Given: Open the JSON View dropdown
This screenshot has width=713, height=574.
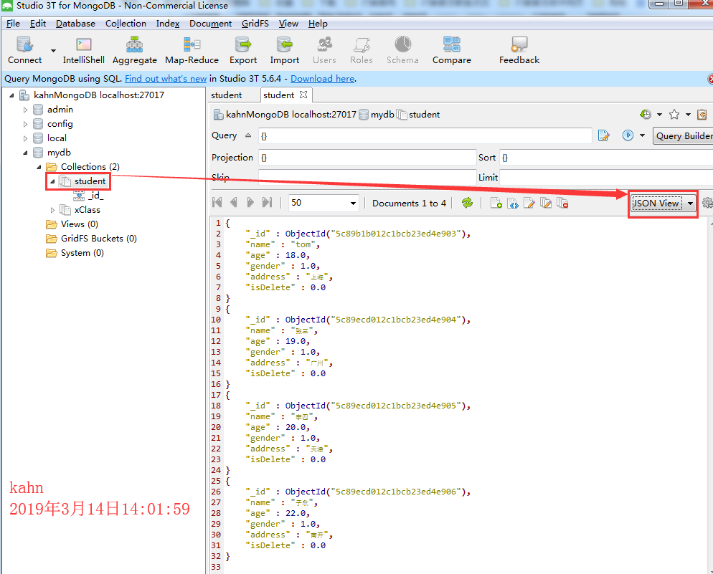Looking at the screenshot, I should point(690,203).
